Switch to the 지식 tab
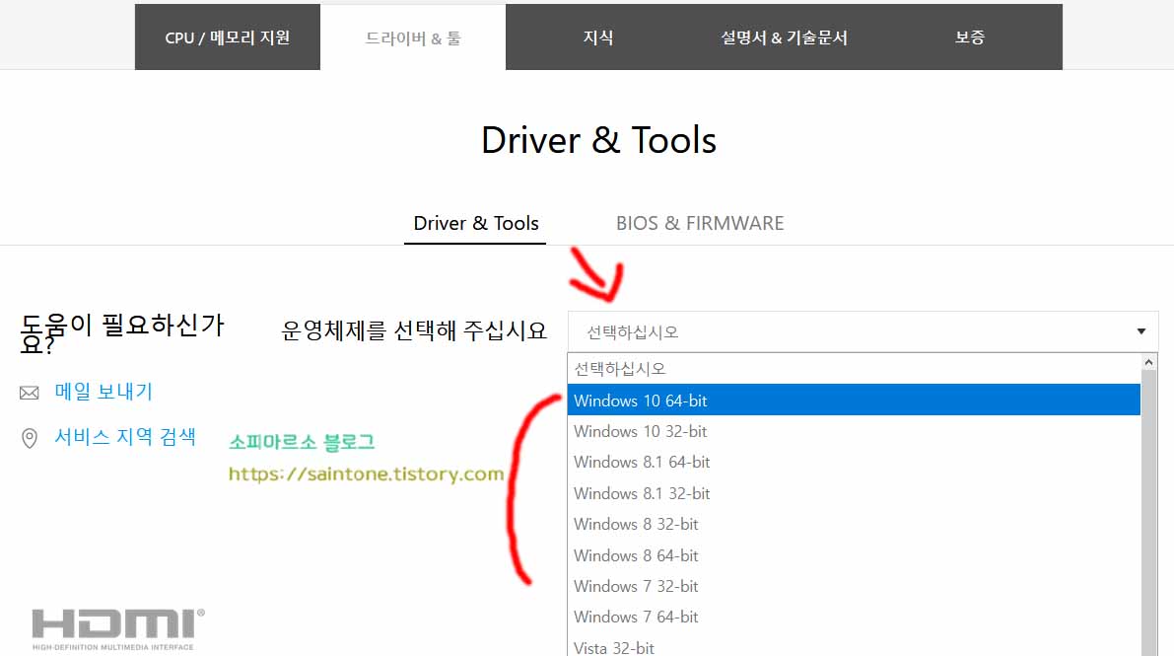 coord(598,37)
